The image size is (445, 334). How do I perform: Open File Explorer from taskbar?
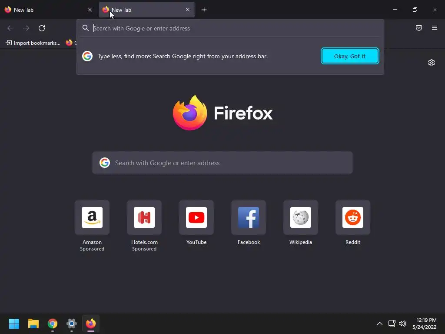(x=33, y=324)
